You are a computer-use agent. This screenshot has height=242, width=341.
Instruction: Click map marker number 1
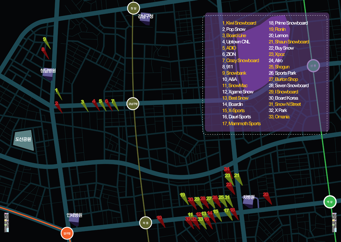[58, 94]
